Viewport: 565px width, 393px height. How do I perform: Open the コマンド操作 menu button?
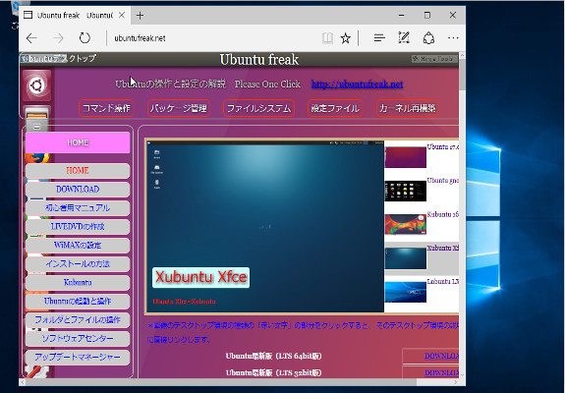click(x=106, y=108)
